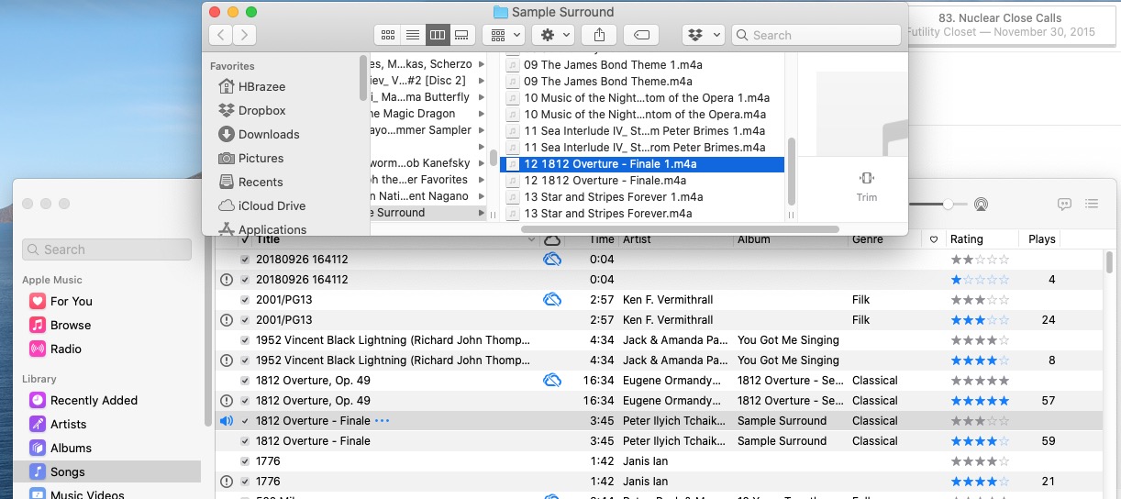Open Songs in Music library

(108, 471)
